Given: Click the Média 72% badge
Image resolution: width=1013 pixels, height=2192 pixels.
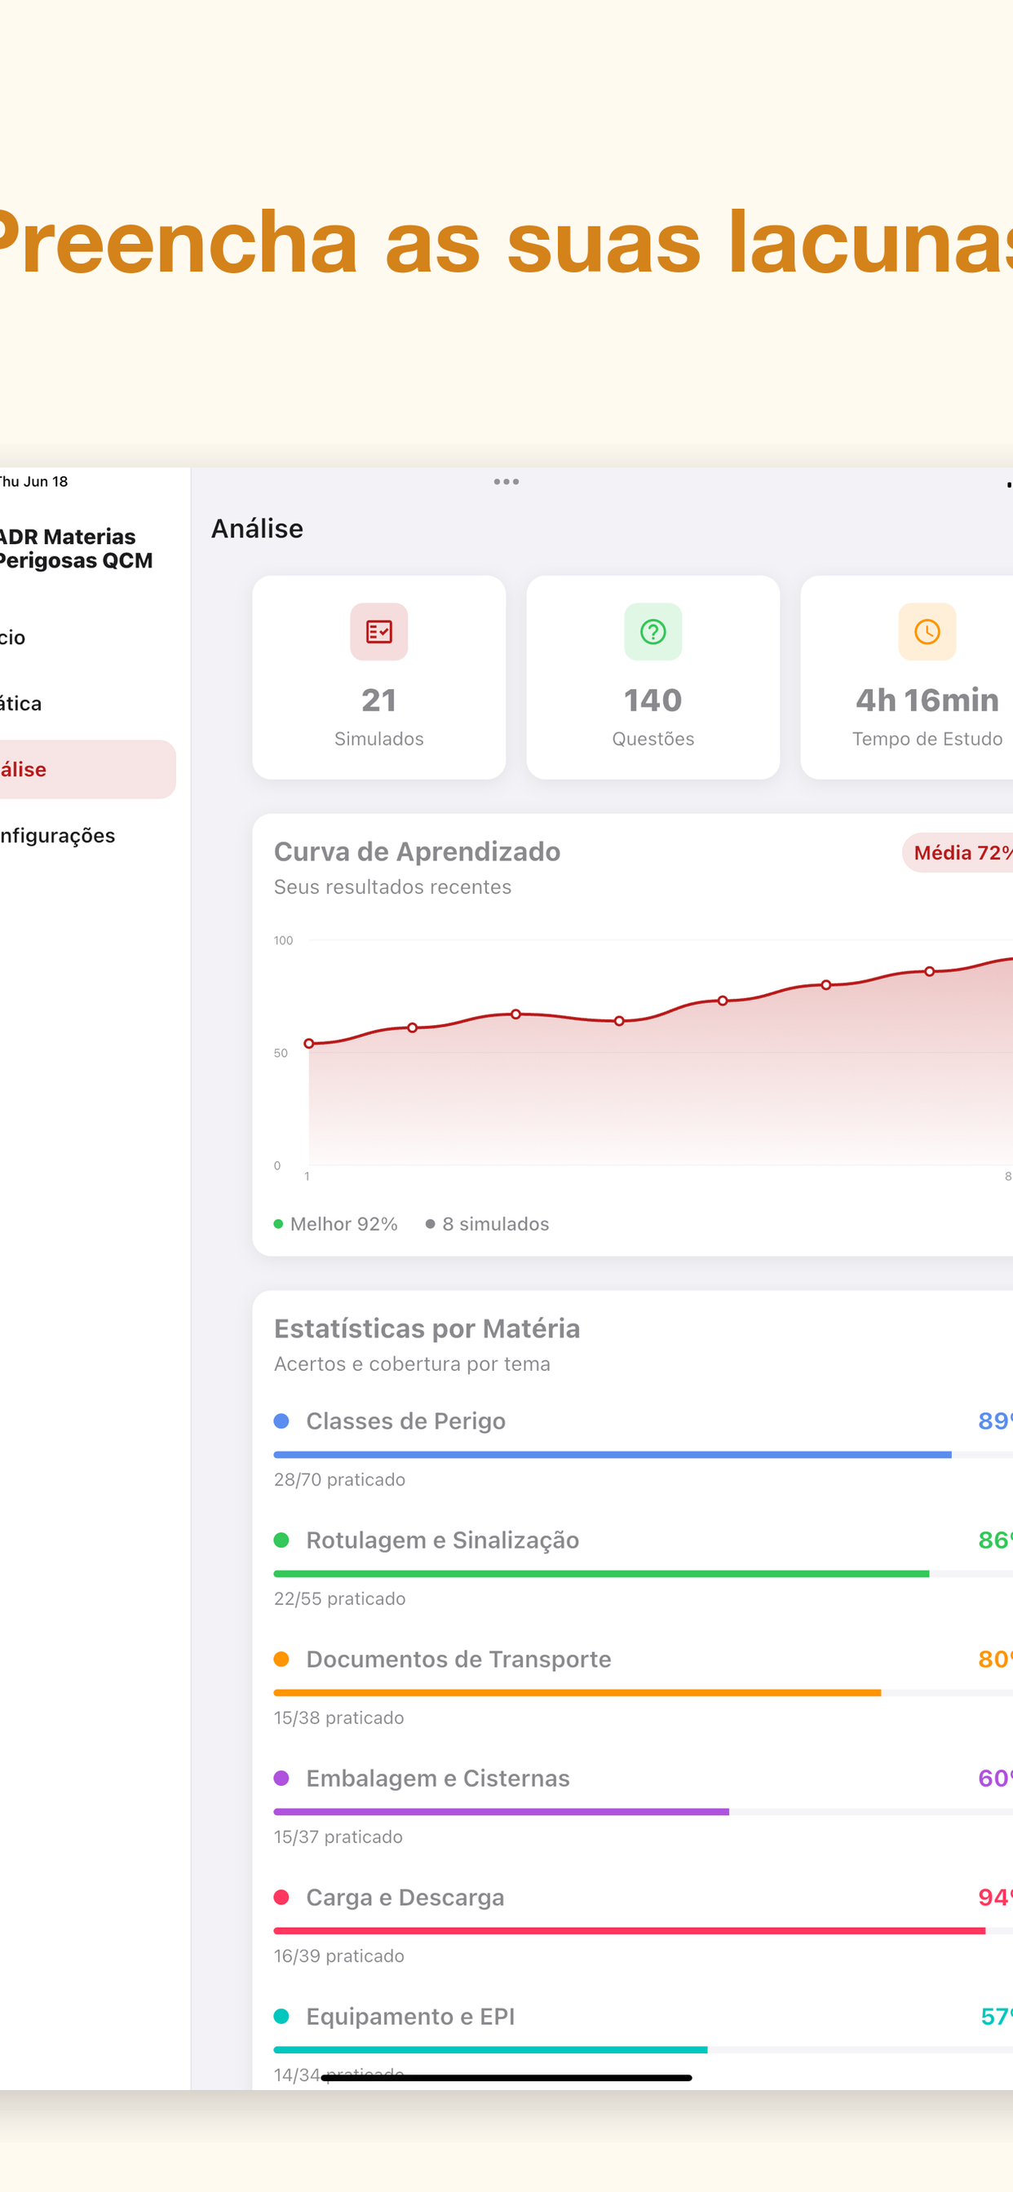Looking at the screenshot, I should click(x=958, y=853).
